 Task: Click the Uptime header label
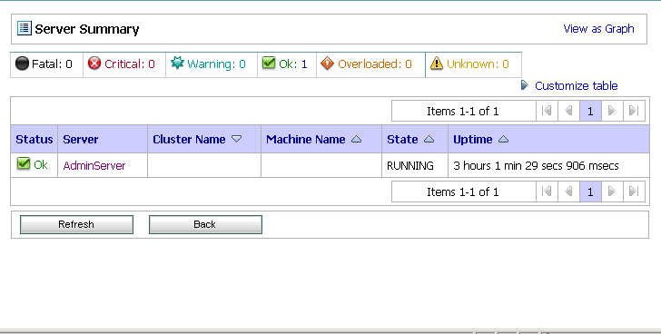[472, 140]
